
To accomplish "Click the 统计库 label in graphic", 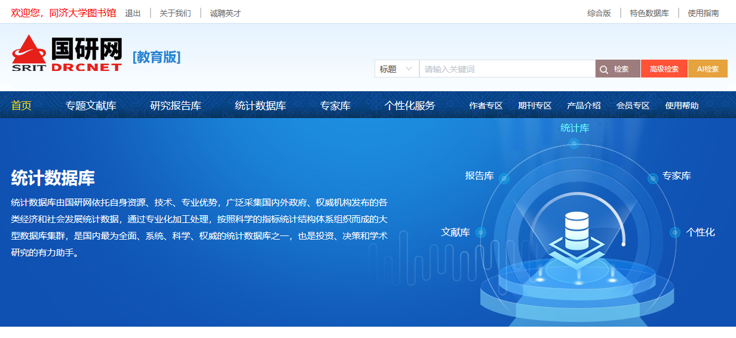I will (x=575, y=128).
